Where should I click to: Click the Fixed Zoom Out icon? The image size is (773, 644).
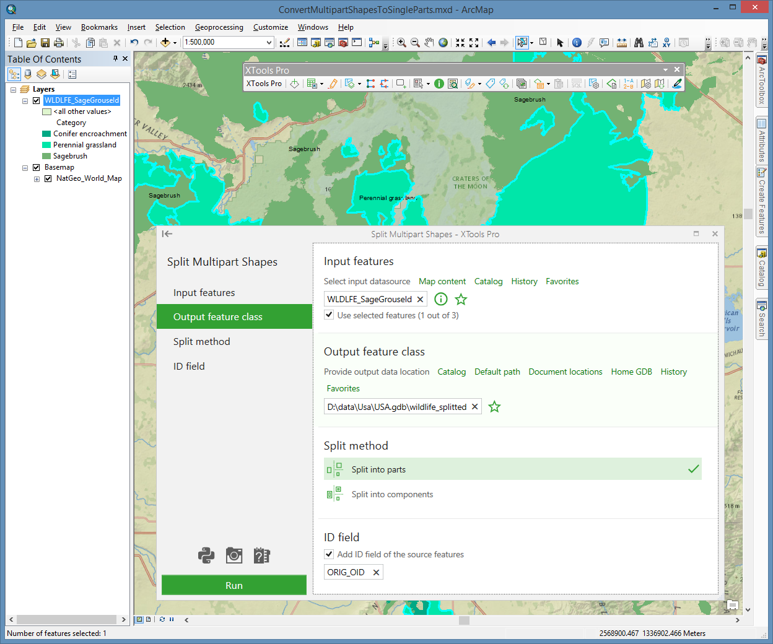click(474, 43)
